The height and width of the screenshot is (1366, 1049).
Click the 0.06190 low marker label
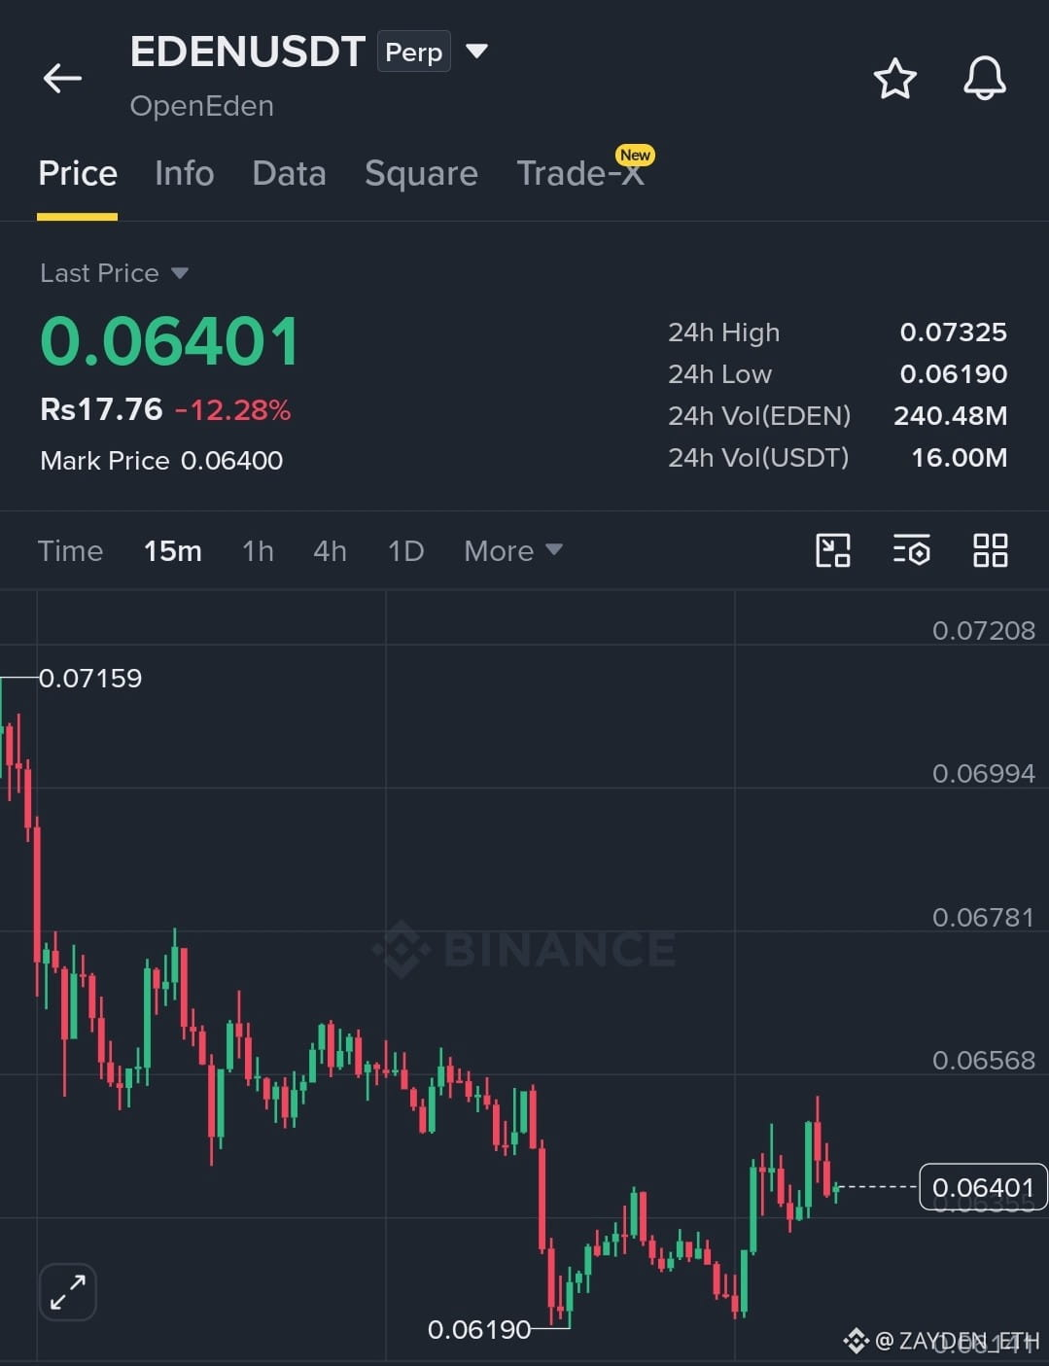tap(479, 1329)
